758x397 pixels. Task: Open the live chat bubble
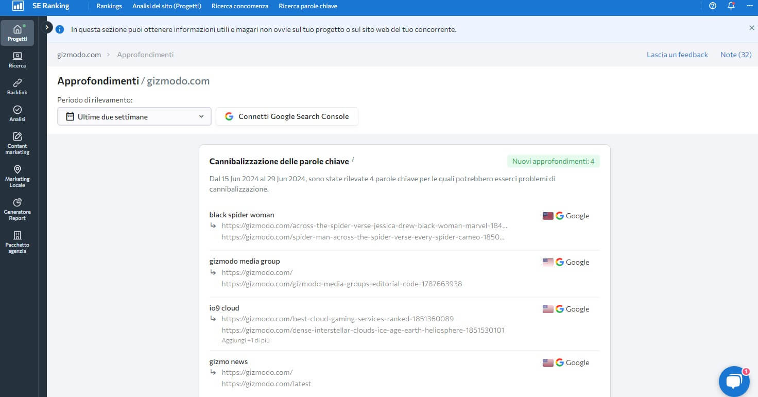(734, 382)
